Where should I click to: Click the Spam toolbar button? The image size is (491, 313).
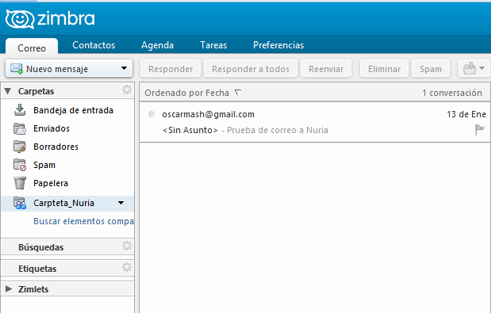(431, 68)
